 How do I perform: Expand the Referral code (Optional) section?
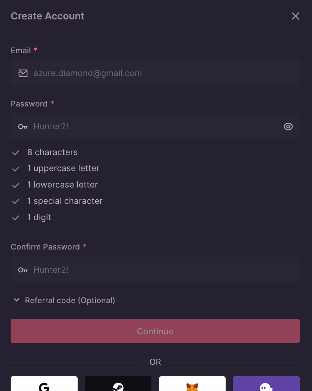[x=70, y=300]
